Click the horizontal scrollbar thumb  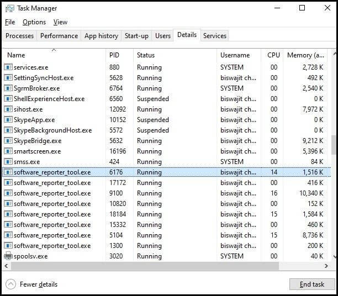point(145,266)
